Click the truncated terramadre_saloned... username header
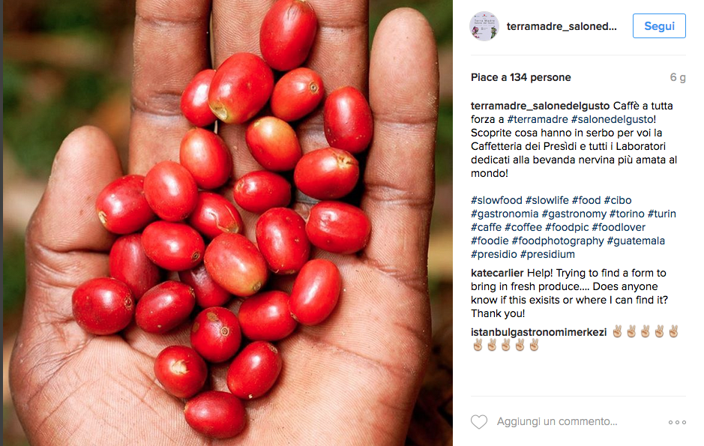The width and height of the screenshot is (704, 446). tap(562, 26)
